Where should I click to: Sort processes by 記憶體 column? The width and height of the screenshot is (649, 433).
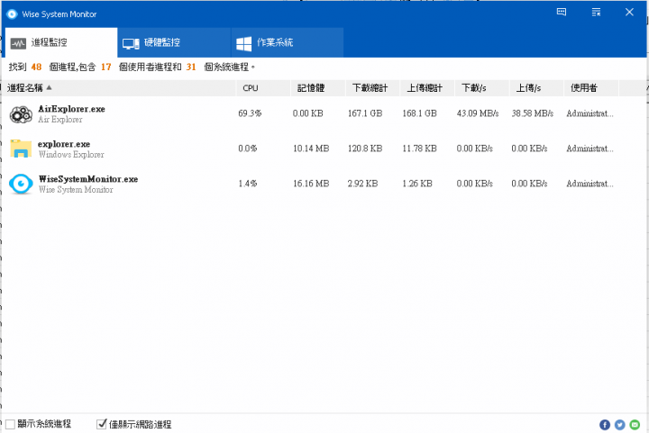[x=318, y=88]
